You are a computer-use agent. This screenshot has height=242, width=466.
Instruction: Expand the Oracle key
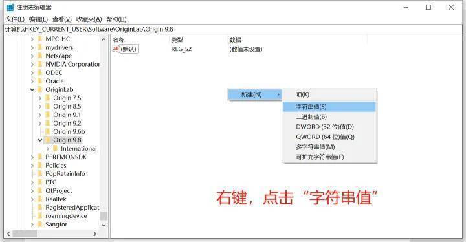click(x=32, y=81)
